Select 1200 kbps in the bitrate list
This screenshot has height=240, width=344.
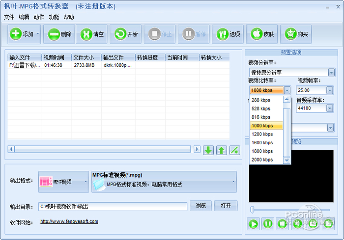coord(266,134)
